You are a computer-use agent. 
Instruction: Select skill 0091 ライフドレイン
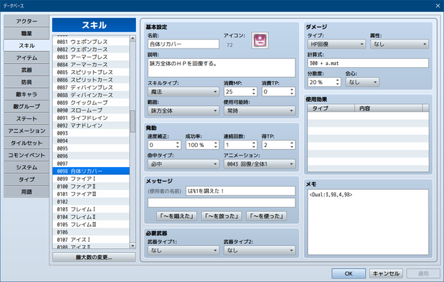(x=91, y=118)
